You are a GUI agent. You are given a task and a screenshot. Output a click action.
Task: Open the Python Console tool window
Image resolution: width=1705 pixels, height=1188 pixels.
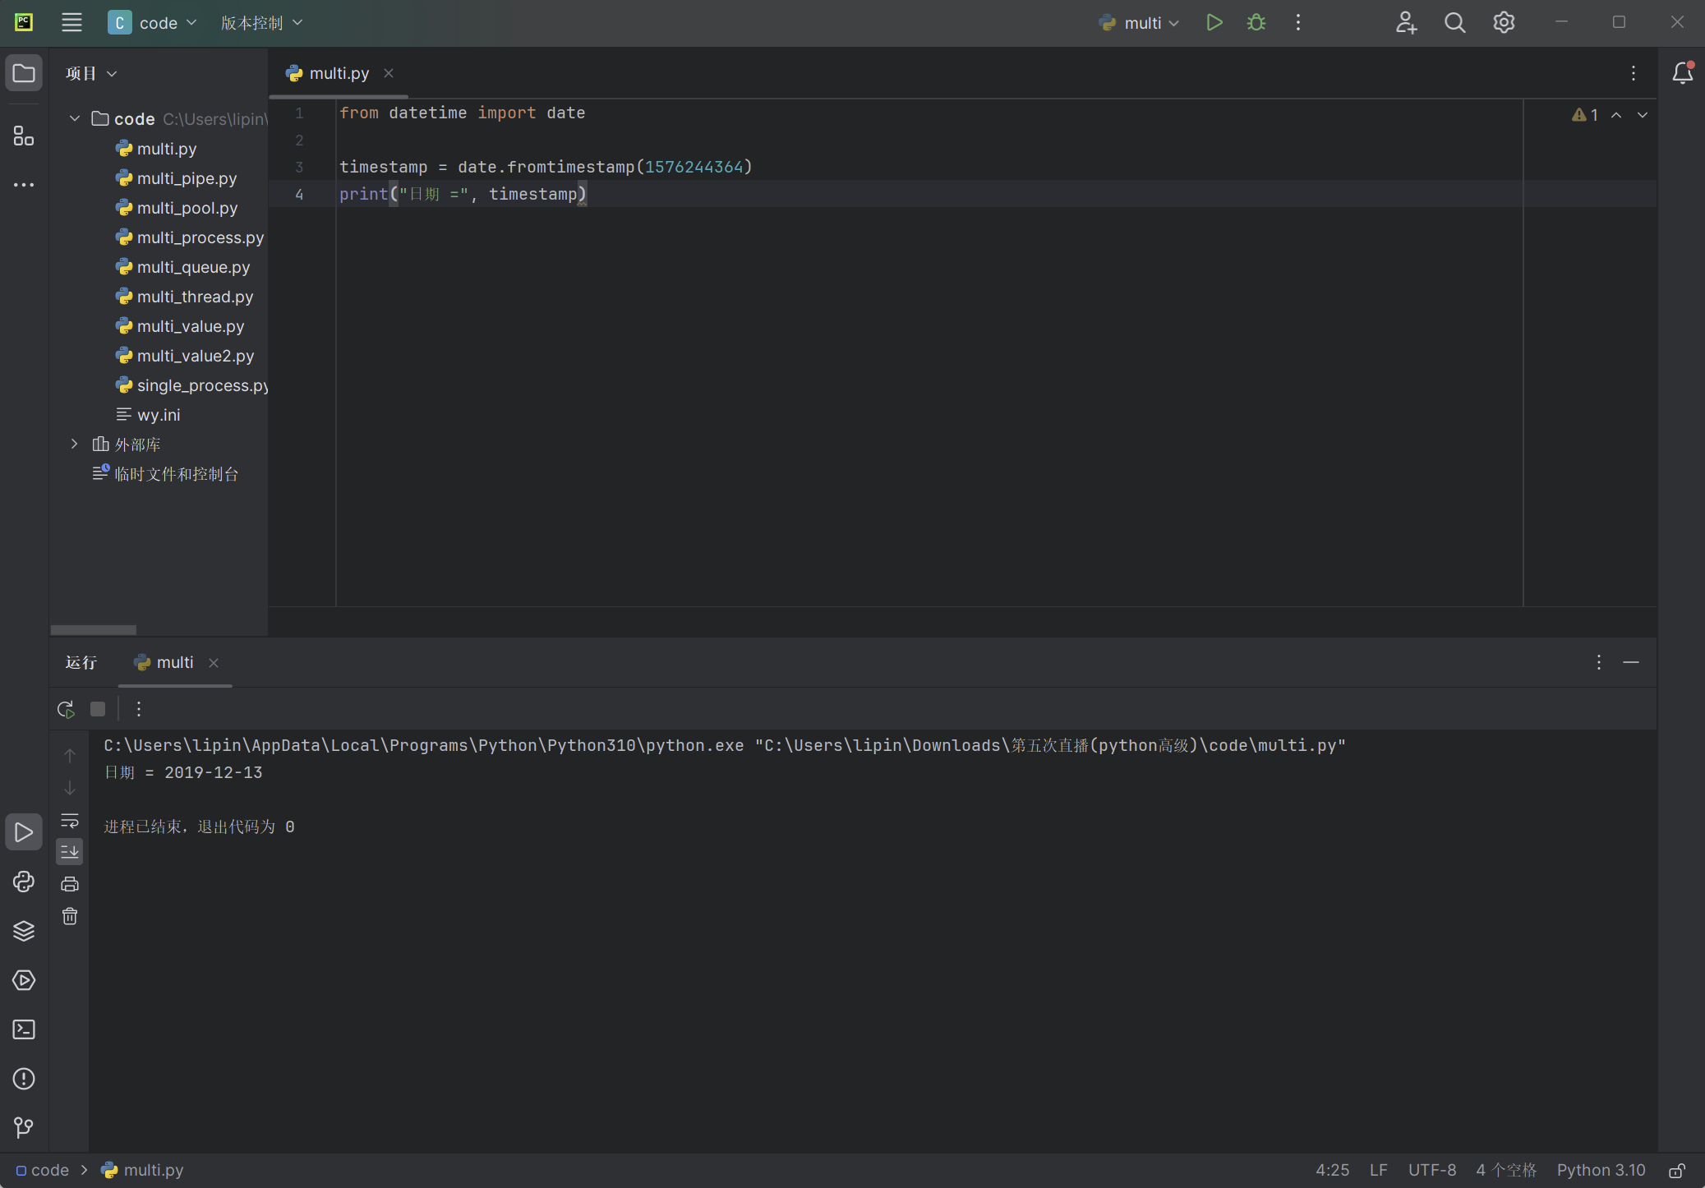coord(24,882)
